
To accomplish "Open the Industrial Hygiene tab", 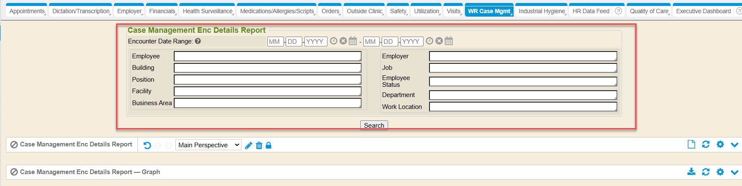I will tap(541, 11).
